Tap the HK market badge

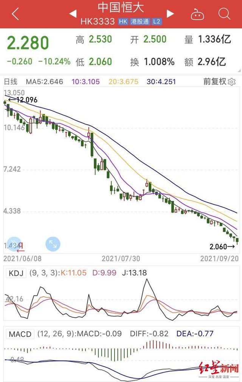123,22
